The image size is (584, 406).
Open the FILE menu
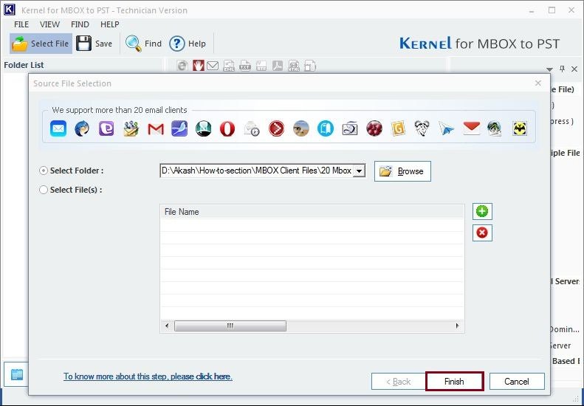[x=21, y=24]
